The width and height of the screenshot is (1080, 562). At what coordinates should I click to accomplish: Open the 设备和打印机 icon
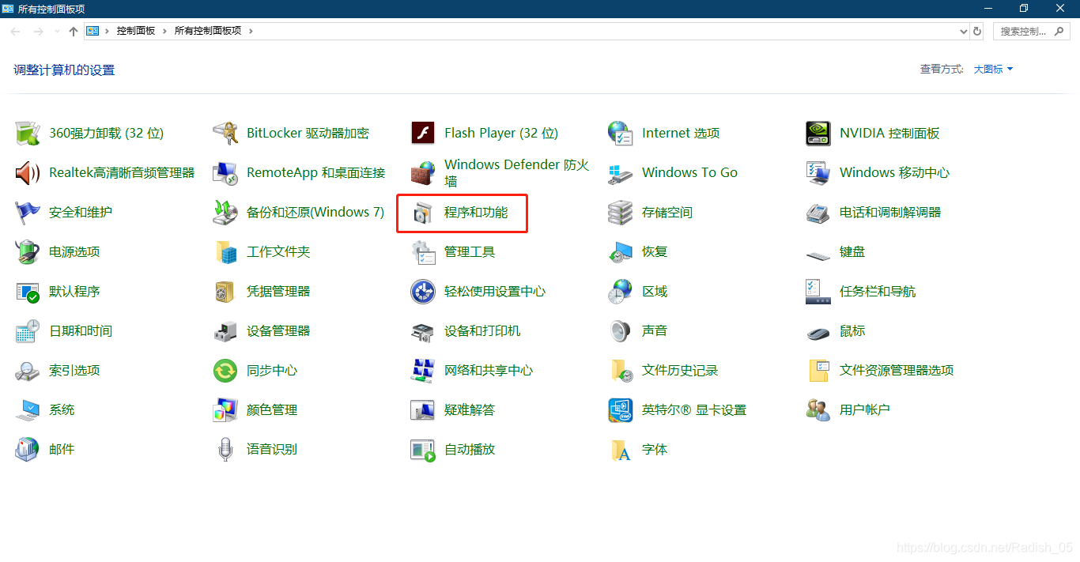pos(423,331)
